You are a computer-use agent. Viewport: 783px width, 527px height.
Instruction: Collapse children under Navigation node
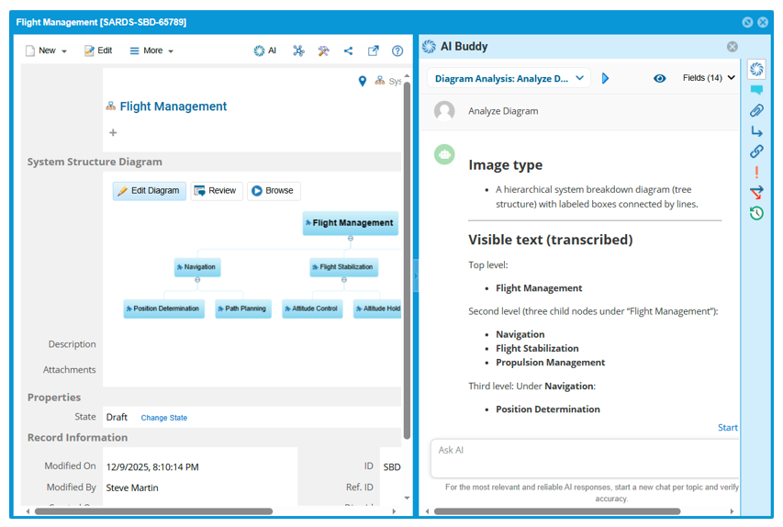197,280
